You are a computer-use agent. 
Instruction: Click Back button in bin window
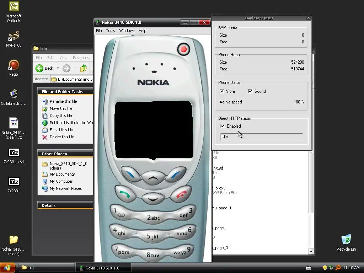coord(44,68)
